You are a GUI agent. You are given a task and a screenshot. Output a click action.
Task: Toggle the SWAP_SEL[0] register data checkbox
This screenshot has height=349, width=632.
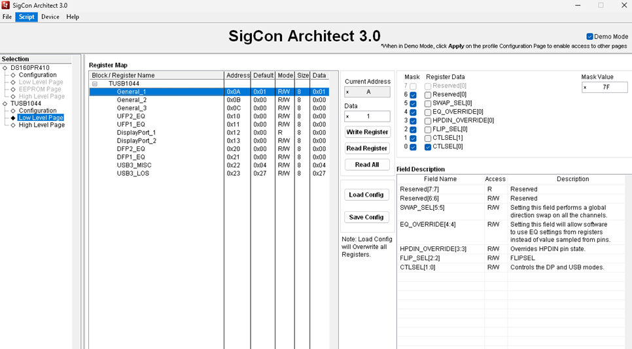tap(428, 103)
